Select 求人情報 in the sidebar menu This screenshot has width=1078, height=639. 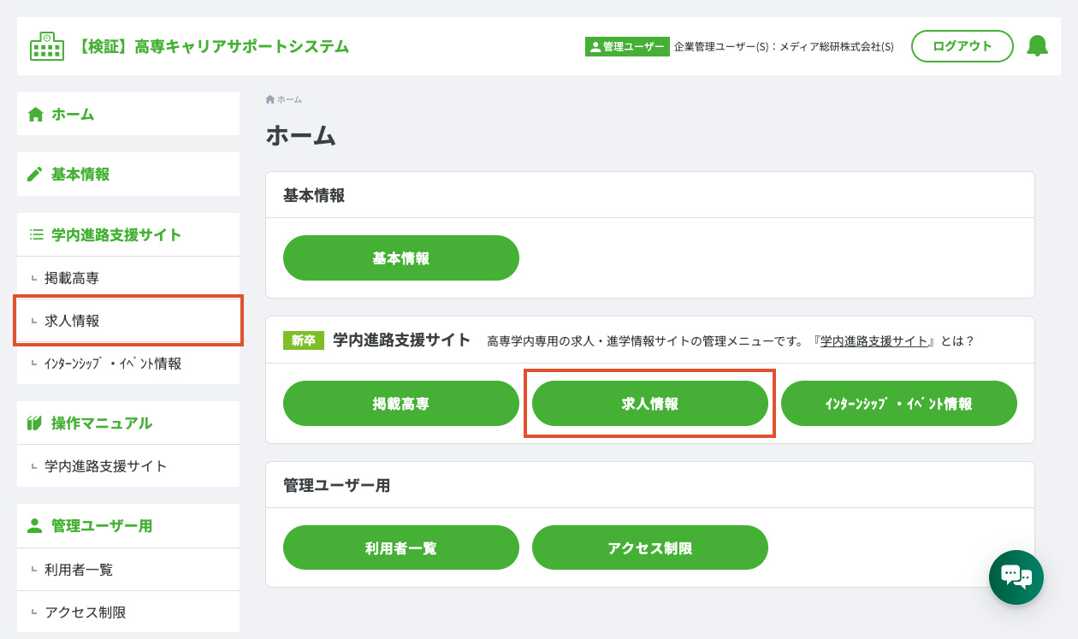[128, 321]
